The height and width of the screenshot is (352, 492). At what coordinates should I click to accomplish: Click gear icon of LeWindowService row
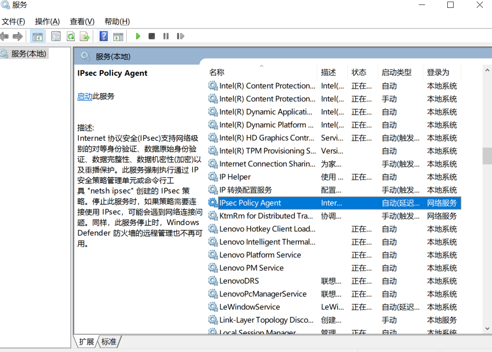[213, 307]
